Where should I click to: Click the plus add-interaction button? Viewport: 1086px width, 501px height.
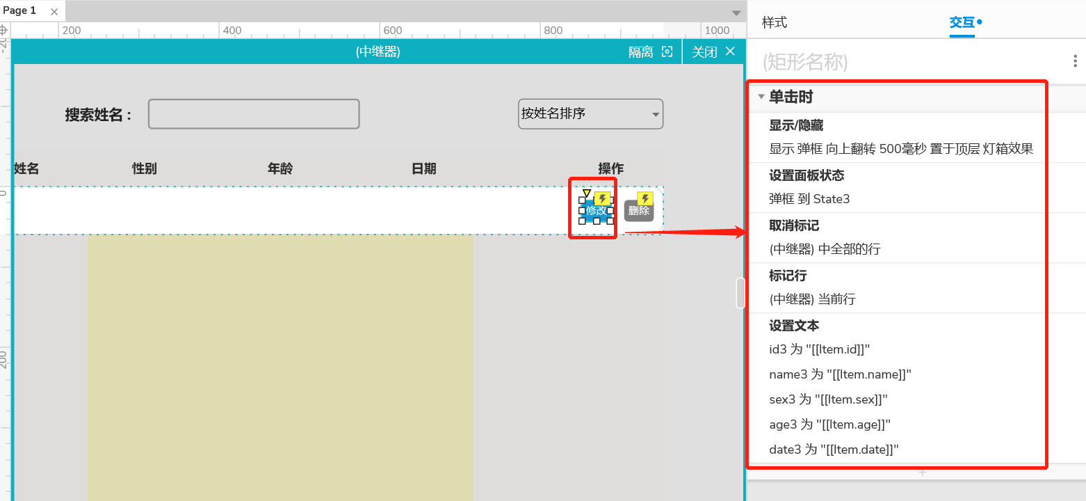click(x=923, y=472)
